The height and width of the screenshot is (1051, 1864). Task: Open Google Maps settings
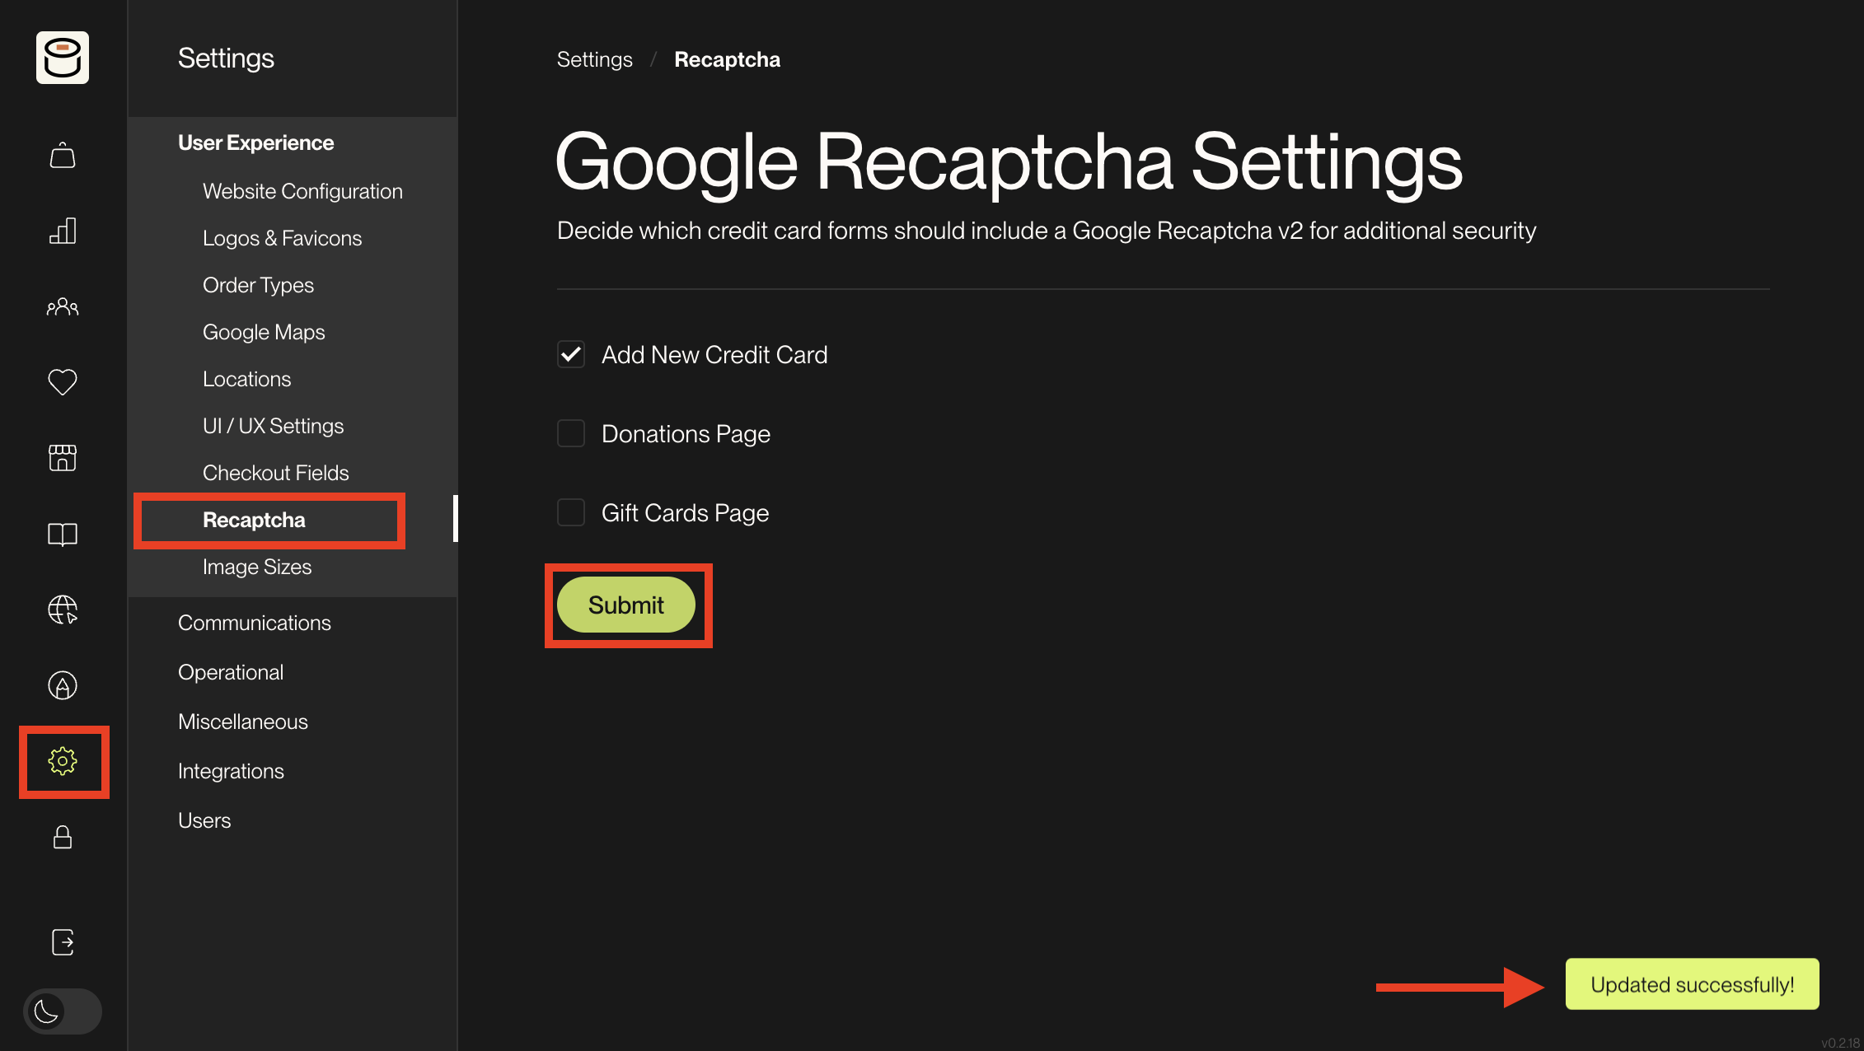(264, 332)
